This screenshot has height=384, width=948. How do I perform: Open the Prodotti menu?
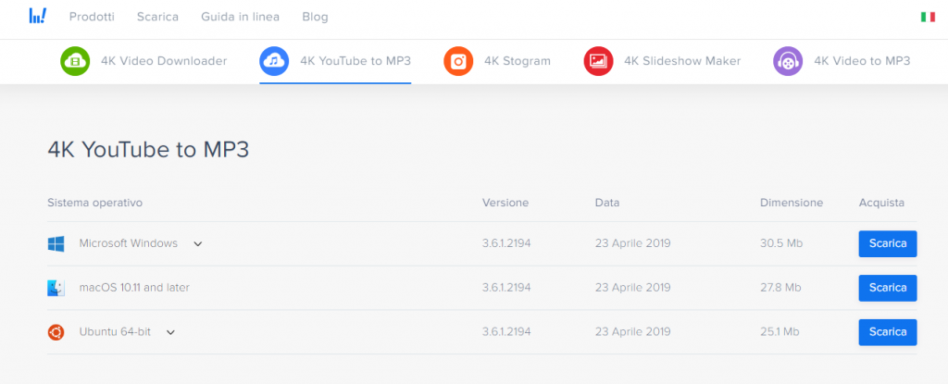(x=92, y=17)
